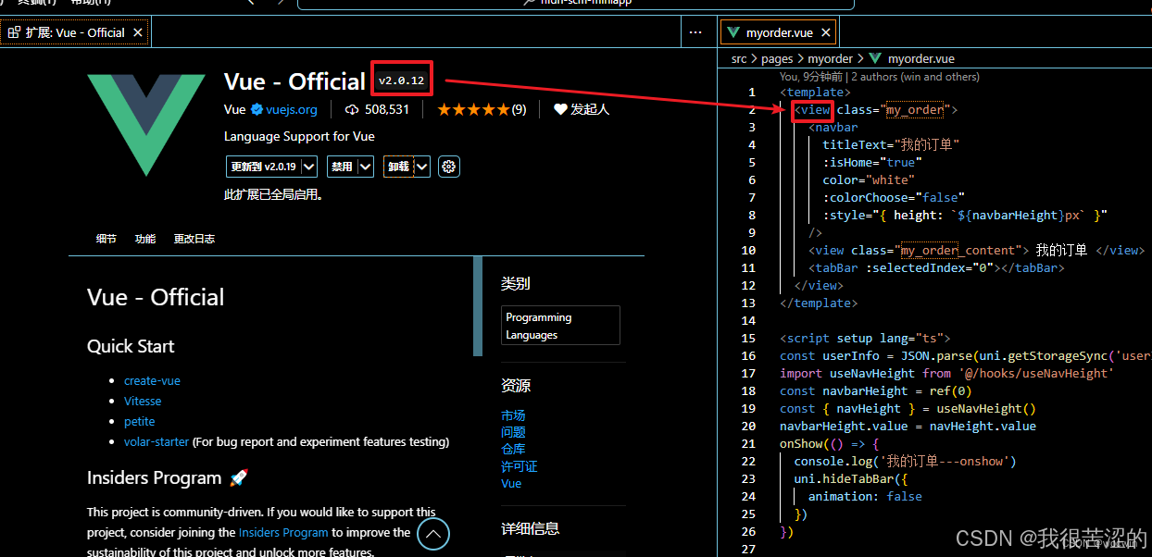The image size is (1152, 557).
Task: Click line number 15 in gutter
Action: [748, 338]
